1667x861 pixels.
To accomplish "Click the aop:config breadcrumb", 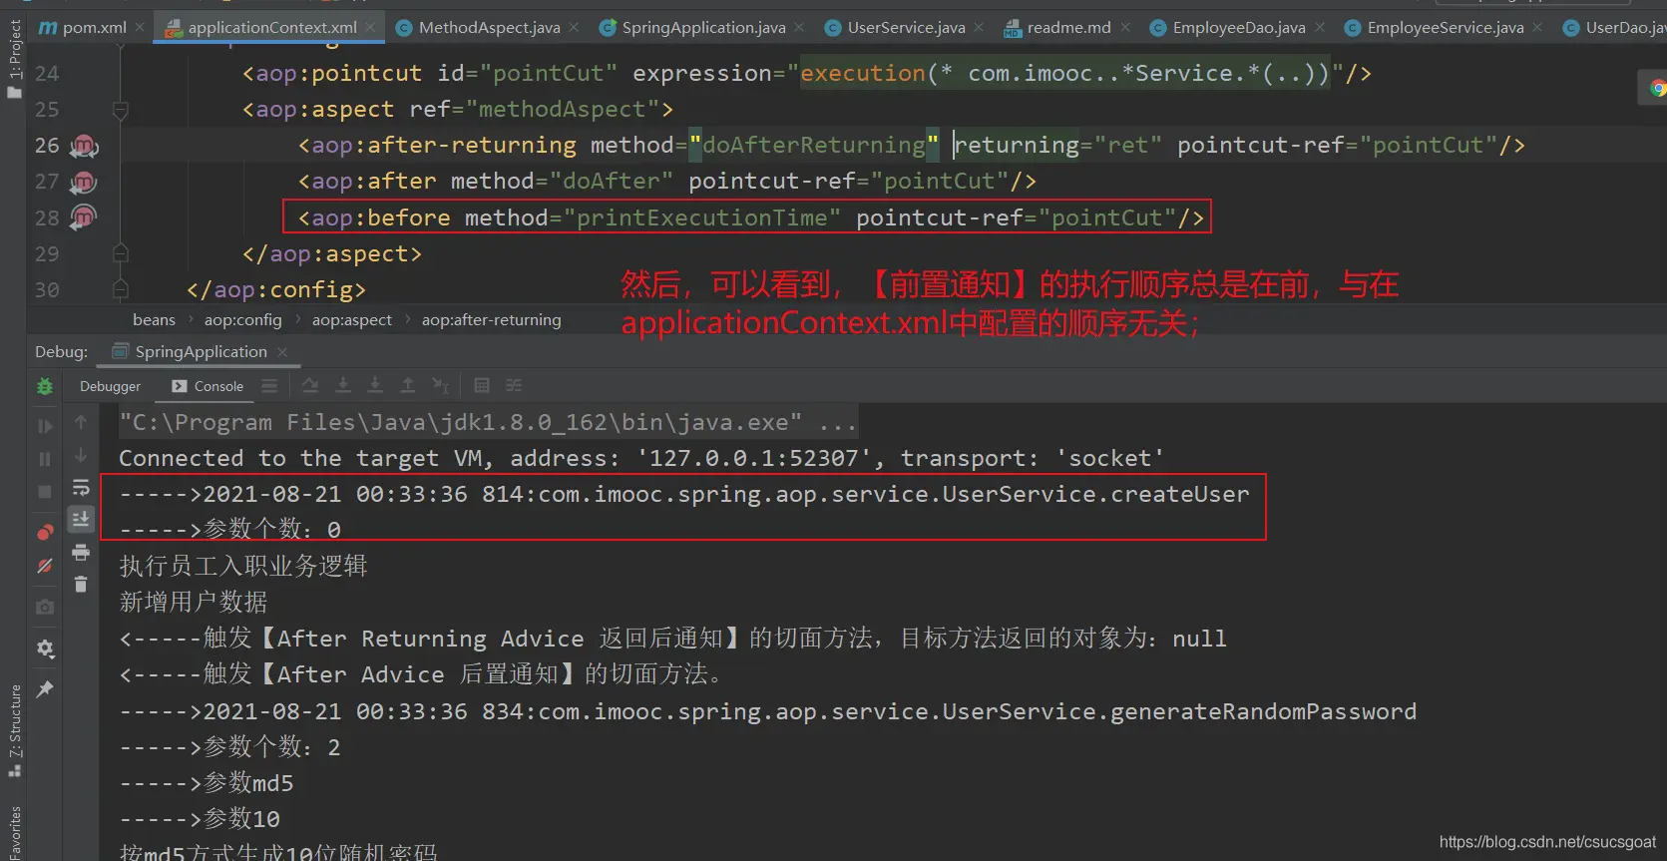I will [x=243, y=319].
